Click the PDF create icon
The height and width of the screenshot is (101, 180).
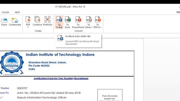point(28,19)
